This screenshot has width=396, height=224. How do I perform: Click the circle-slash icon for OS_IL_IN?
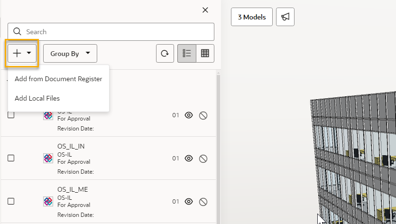point(203,159)
